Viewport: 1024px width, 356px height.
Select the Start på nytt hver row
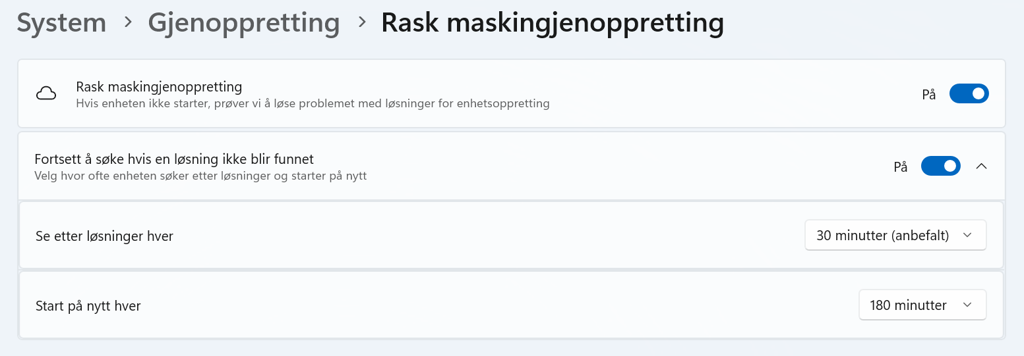click(x=512, y=305)
